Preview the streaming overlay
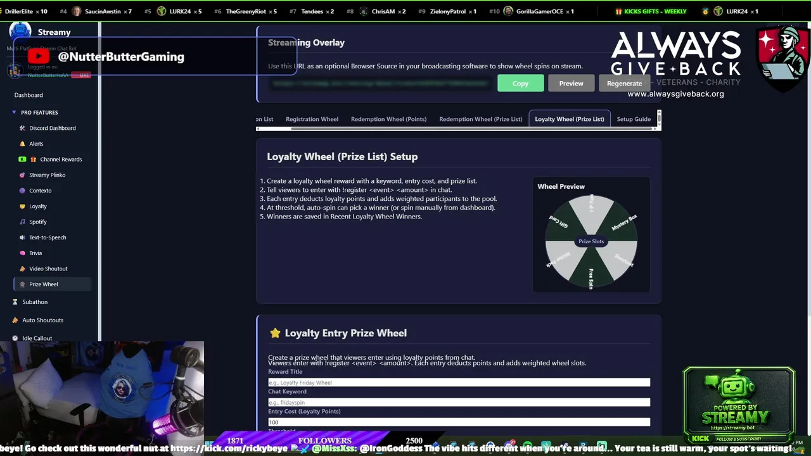Screen dimensions: 811x456 click(571, 83)
